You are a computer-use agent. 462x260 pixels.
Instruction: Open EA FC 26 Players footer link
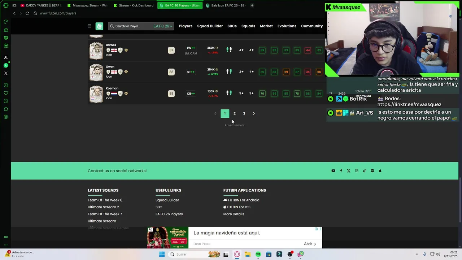coord(169,214)
